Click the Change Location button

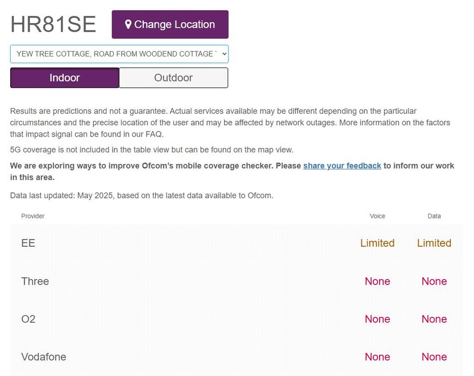pyautogui.click(x=170, y=24)
